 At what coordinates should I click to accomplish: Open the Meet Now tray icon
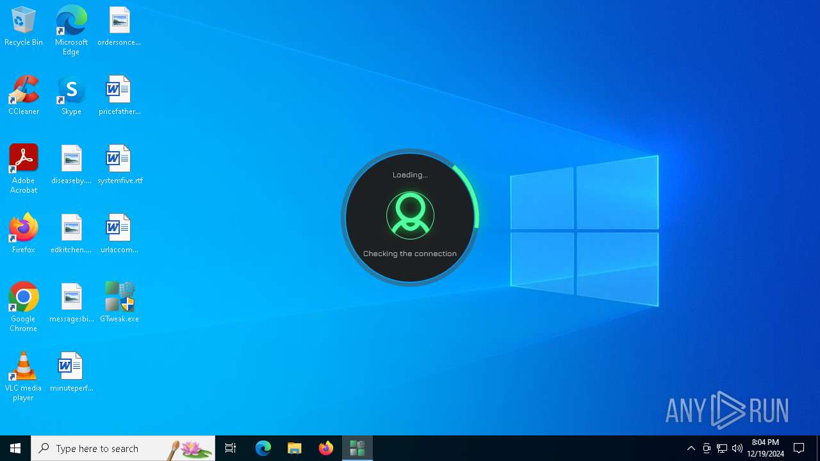pos(707,448)
